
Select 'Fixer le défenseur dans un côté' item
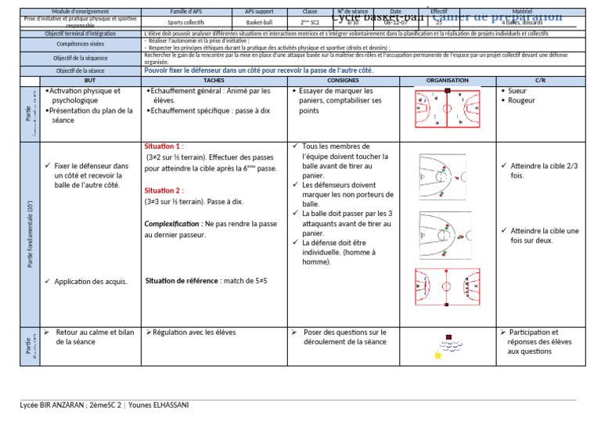[x=88, y=175]
